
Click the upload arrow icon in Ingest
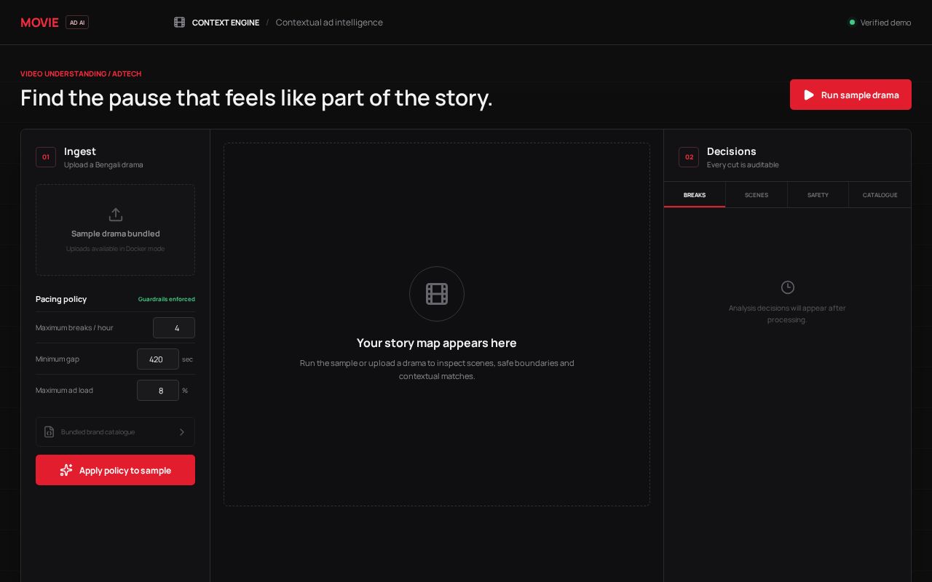(x=115, y=215)
